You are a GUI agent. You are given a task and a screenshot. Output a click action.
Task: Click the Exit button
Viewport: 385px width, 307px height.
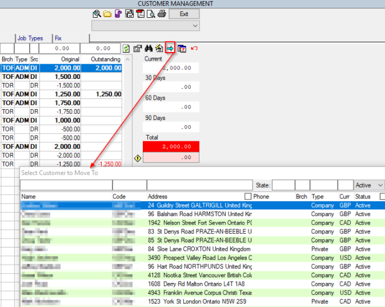184,14
